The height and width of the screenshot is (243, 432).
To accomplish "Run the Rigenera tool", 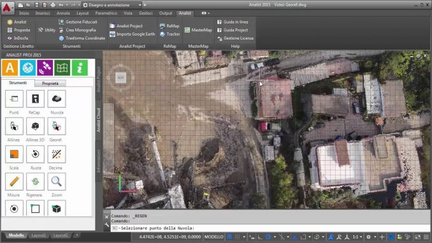I will pyautogui.click(x=35, y=182).
